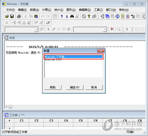Click 取消 to cancel the dialog
The width and height of the screenshot is (148, 136).
(x=94, y=87)
